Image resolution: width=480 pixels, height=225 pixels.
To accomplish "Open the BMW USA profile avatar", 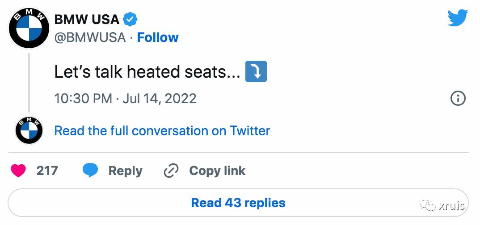I will click(29, 28).
